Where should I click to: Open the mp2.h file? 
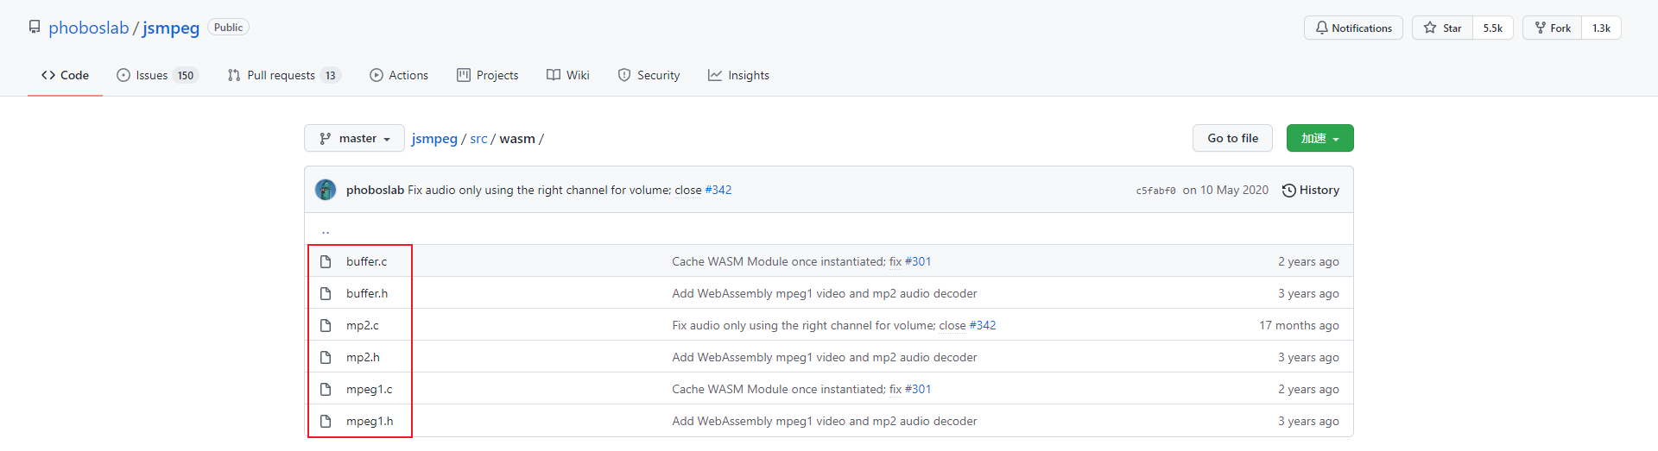tap(363, 357)
